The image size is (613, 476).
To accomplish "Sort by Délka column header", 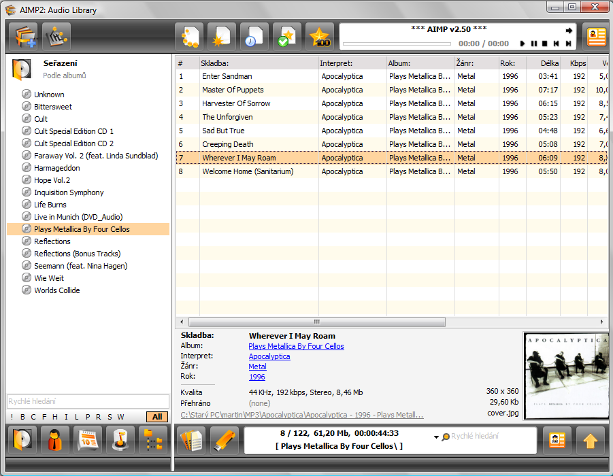I will click(x=543, y=63).
